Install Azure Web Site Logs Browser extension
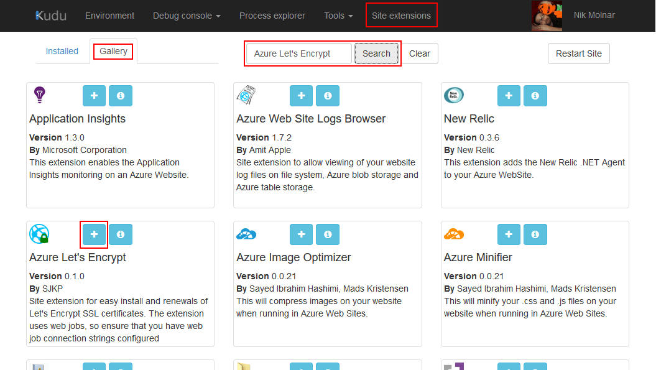The height and width of the screenshot is (370, 656). [x=301, y=96]
